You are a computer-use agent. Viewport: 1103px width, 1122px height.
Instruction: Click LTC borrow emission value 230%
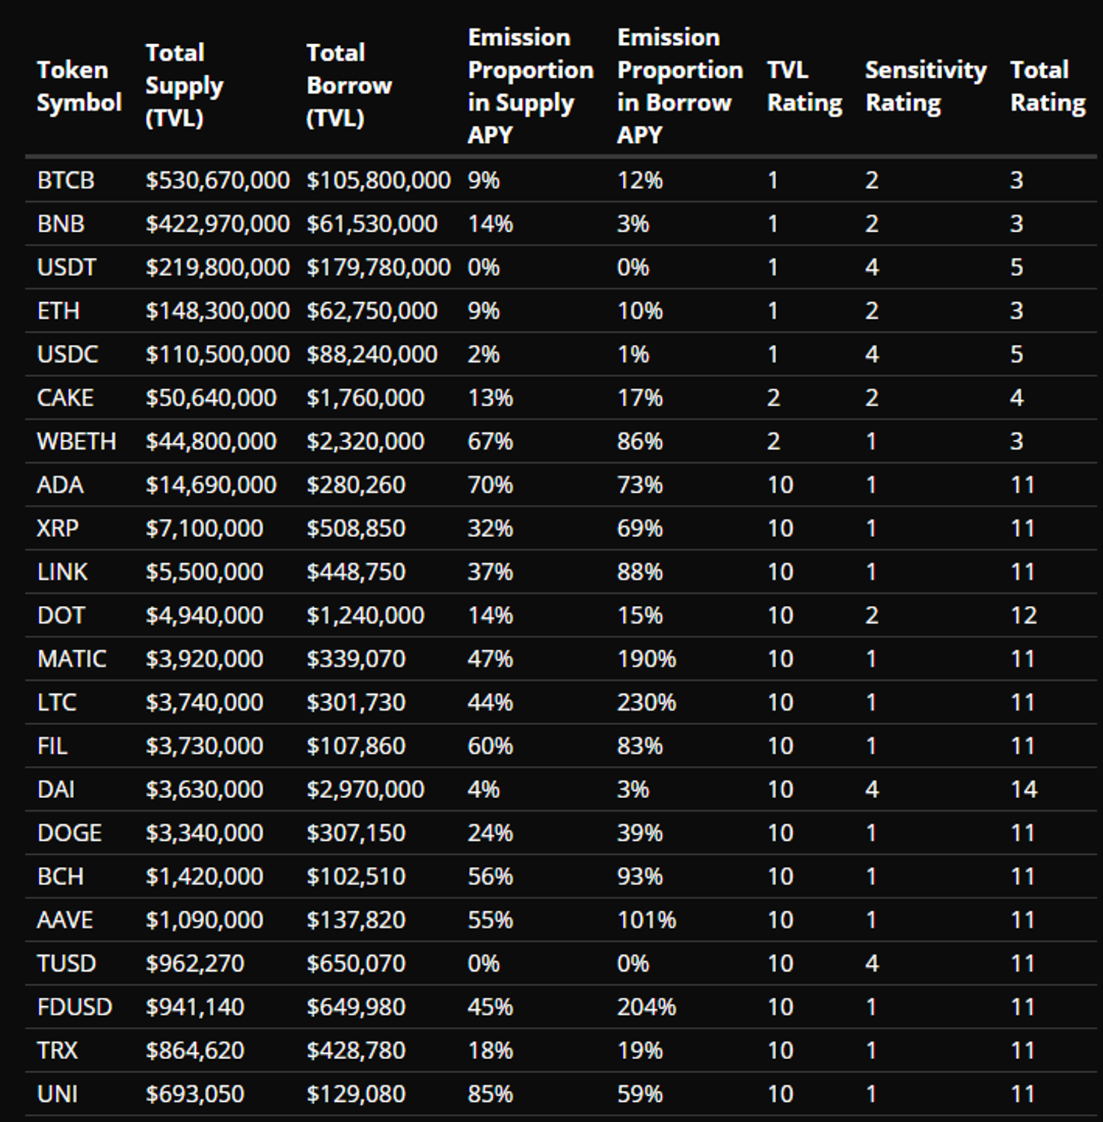click(646, 702)
